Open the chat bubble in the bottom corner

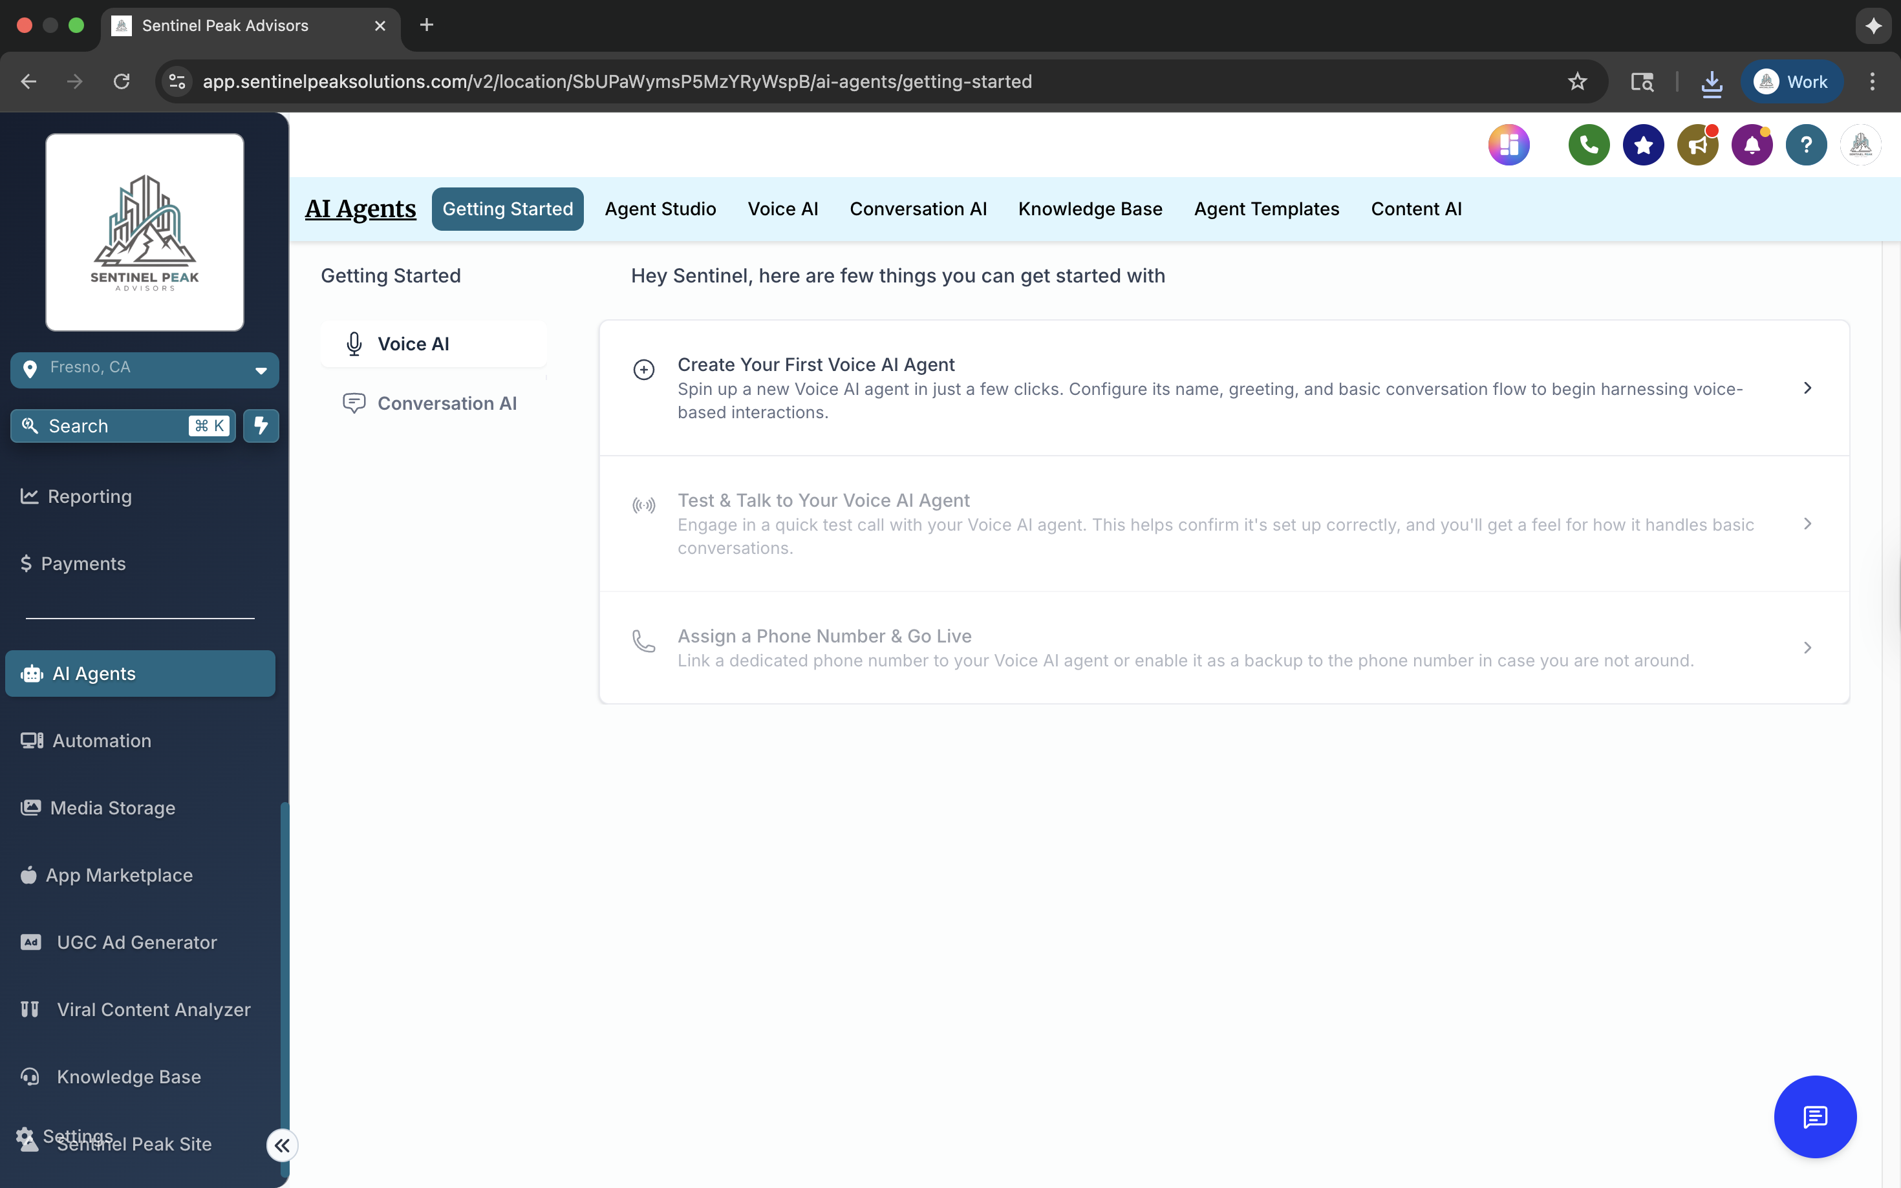[1814, 1116]
